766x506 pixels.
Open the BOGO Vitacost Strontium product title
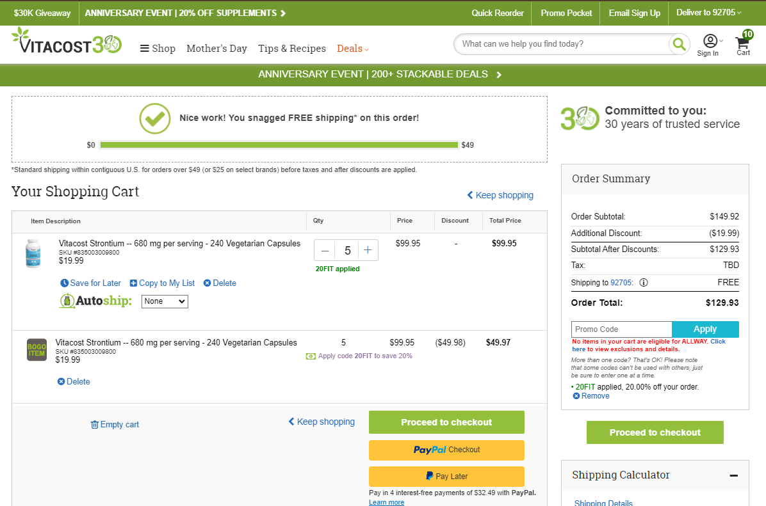tap(176, 342)
